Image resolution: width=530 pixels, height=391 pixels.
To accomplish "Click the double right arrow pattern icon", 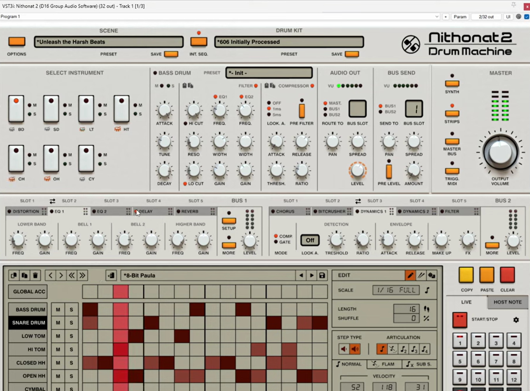I will [x=82, y=275].
